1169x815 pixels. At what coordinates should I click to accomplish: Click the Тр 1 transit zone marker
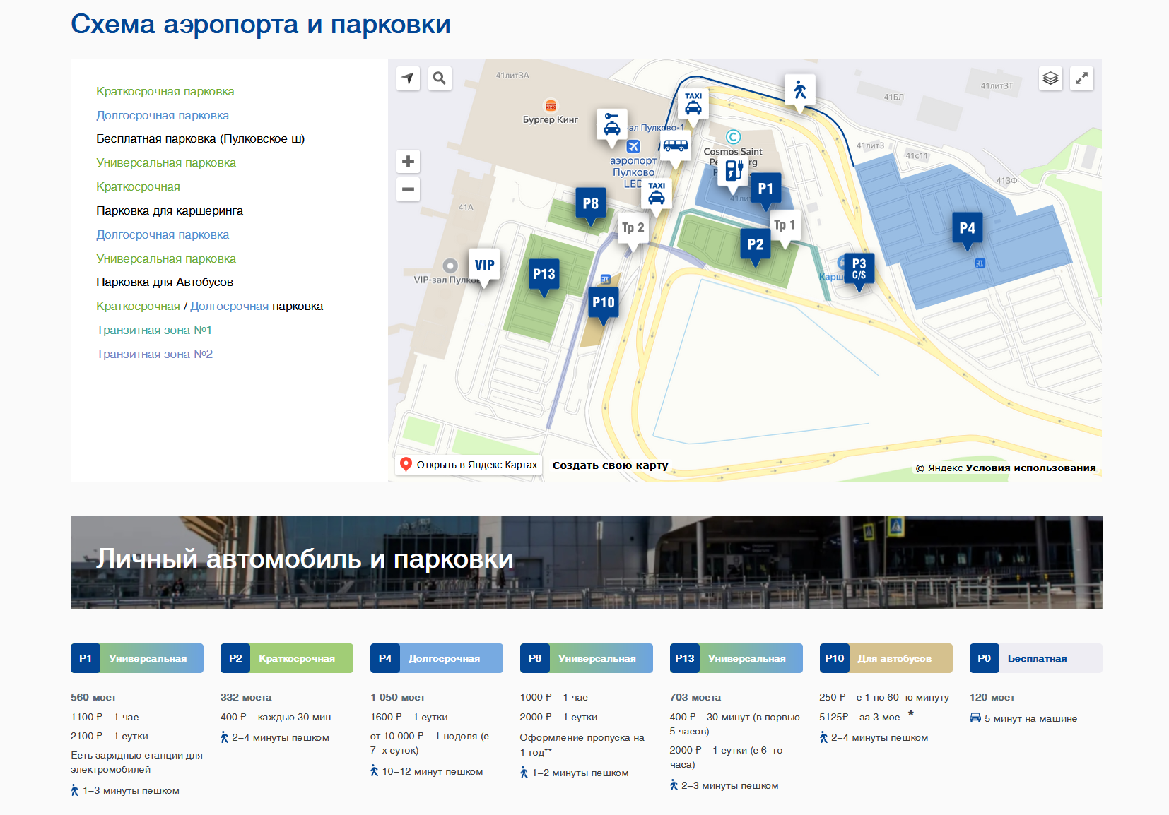785,225
